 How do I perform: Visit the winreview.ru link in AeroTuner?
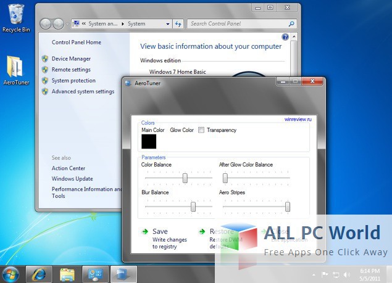pyautogui.click(x=298, y=120)
